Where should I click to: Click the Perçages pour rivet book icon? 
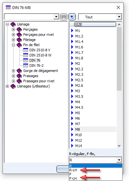pyautogui.click(x=19, y=35)
